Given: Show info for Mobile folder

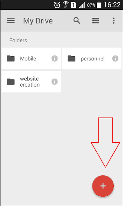Looking at the screenshot, I should pyautogui.click(x=55, y=58).
